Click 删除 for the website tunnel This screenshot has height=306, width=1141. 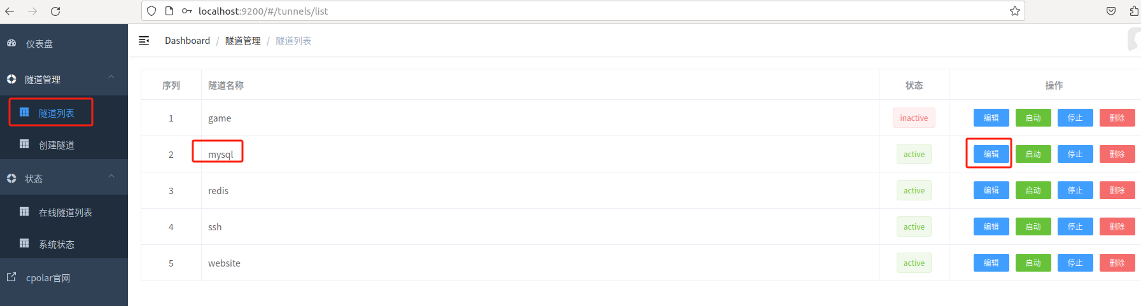(1117, 263)
